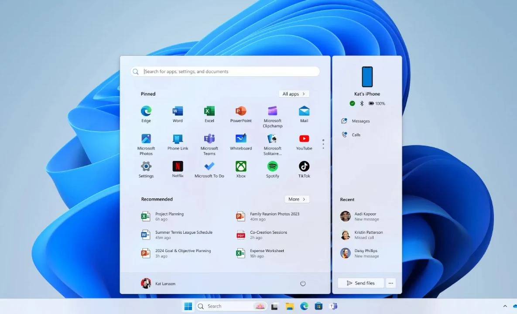Screen dimensions: 517x314
Task: Click the Send files button
Action: coord(361,283)
